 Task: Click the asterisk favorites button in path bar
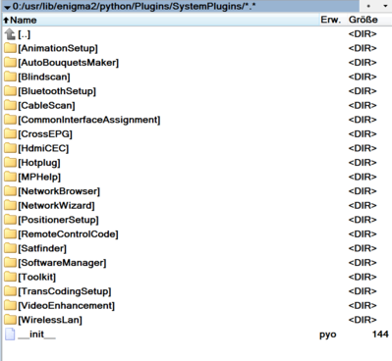[368, 6]
